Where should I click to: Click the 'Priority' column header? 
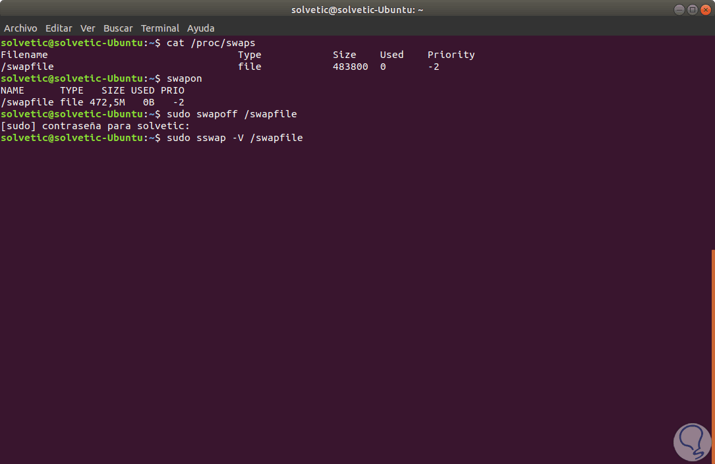pos(451,55)
